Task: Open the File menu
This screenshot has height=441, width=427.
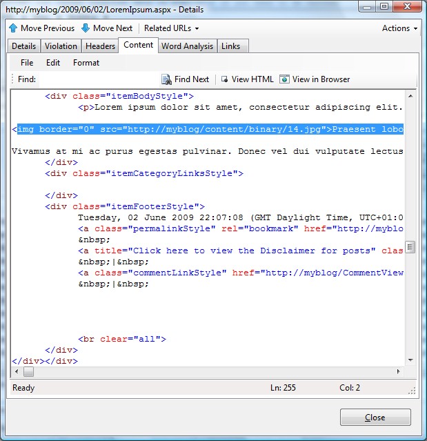Action: 27,63
